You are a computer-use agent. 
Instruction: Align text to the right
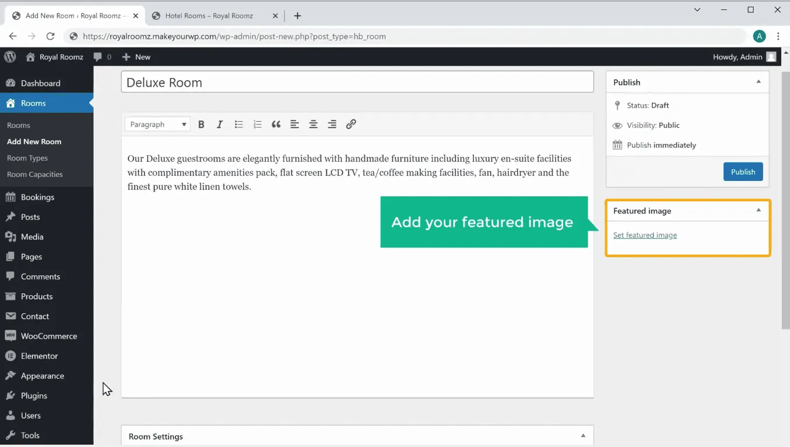point(332,125)
